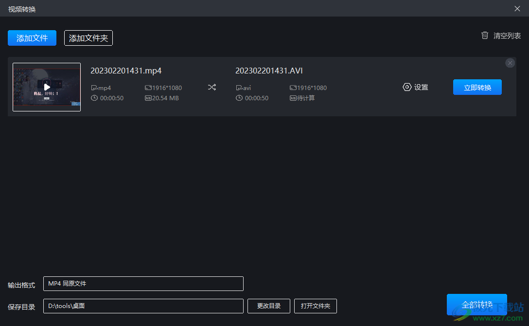Screen dimensions: 529x326
Task: Click 立即转换 to convert this file
Action: (477, 88)
